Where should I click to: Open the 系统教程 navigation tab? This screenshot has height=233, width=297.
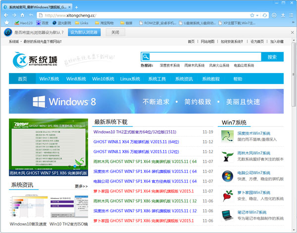click(211, 78)
